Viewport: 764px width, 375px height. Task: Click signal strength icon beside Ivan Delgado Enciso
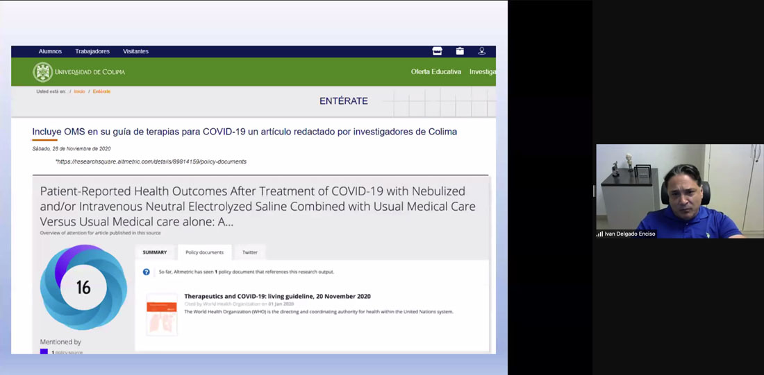tap(600, 234)
